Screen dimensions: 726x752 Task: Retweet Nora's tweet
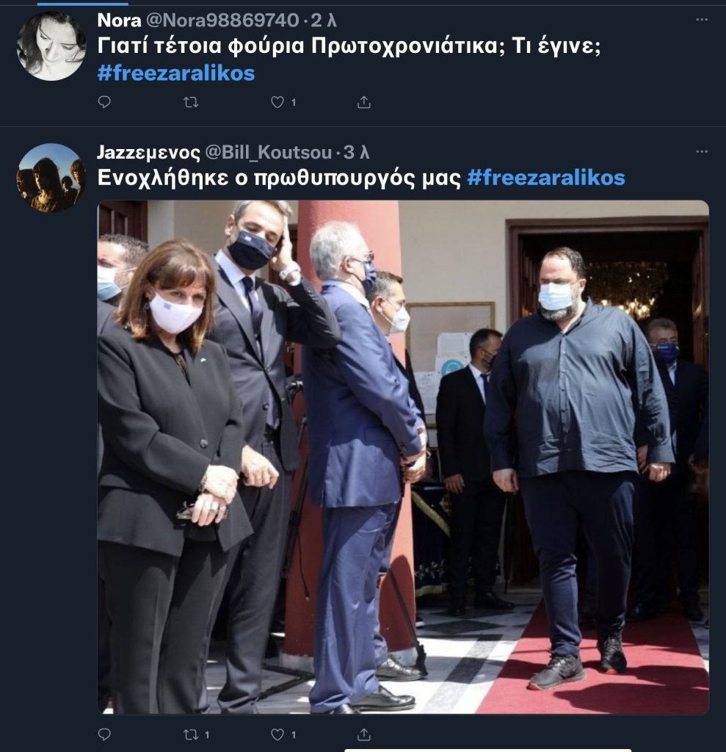pyautogui.click(x=191, y=101)
